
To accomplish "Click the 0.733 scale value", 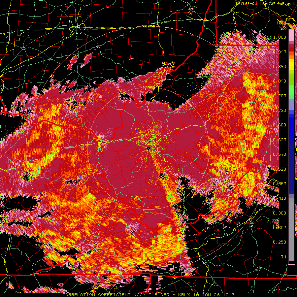I will tap(280, 111).
